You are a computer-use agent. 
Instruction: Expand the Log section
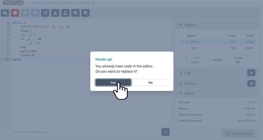pos(181,73)
